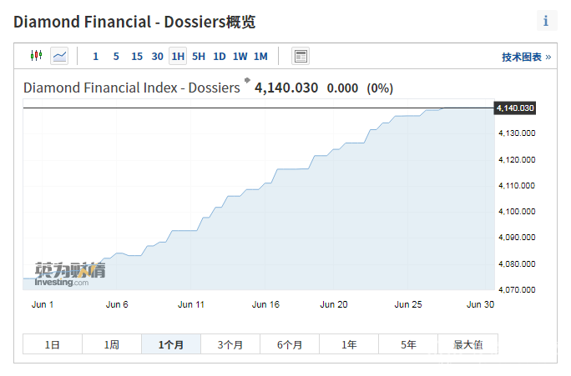
Task: Show the 最大值 time range
Action: (x=467, y=344)
